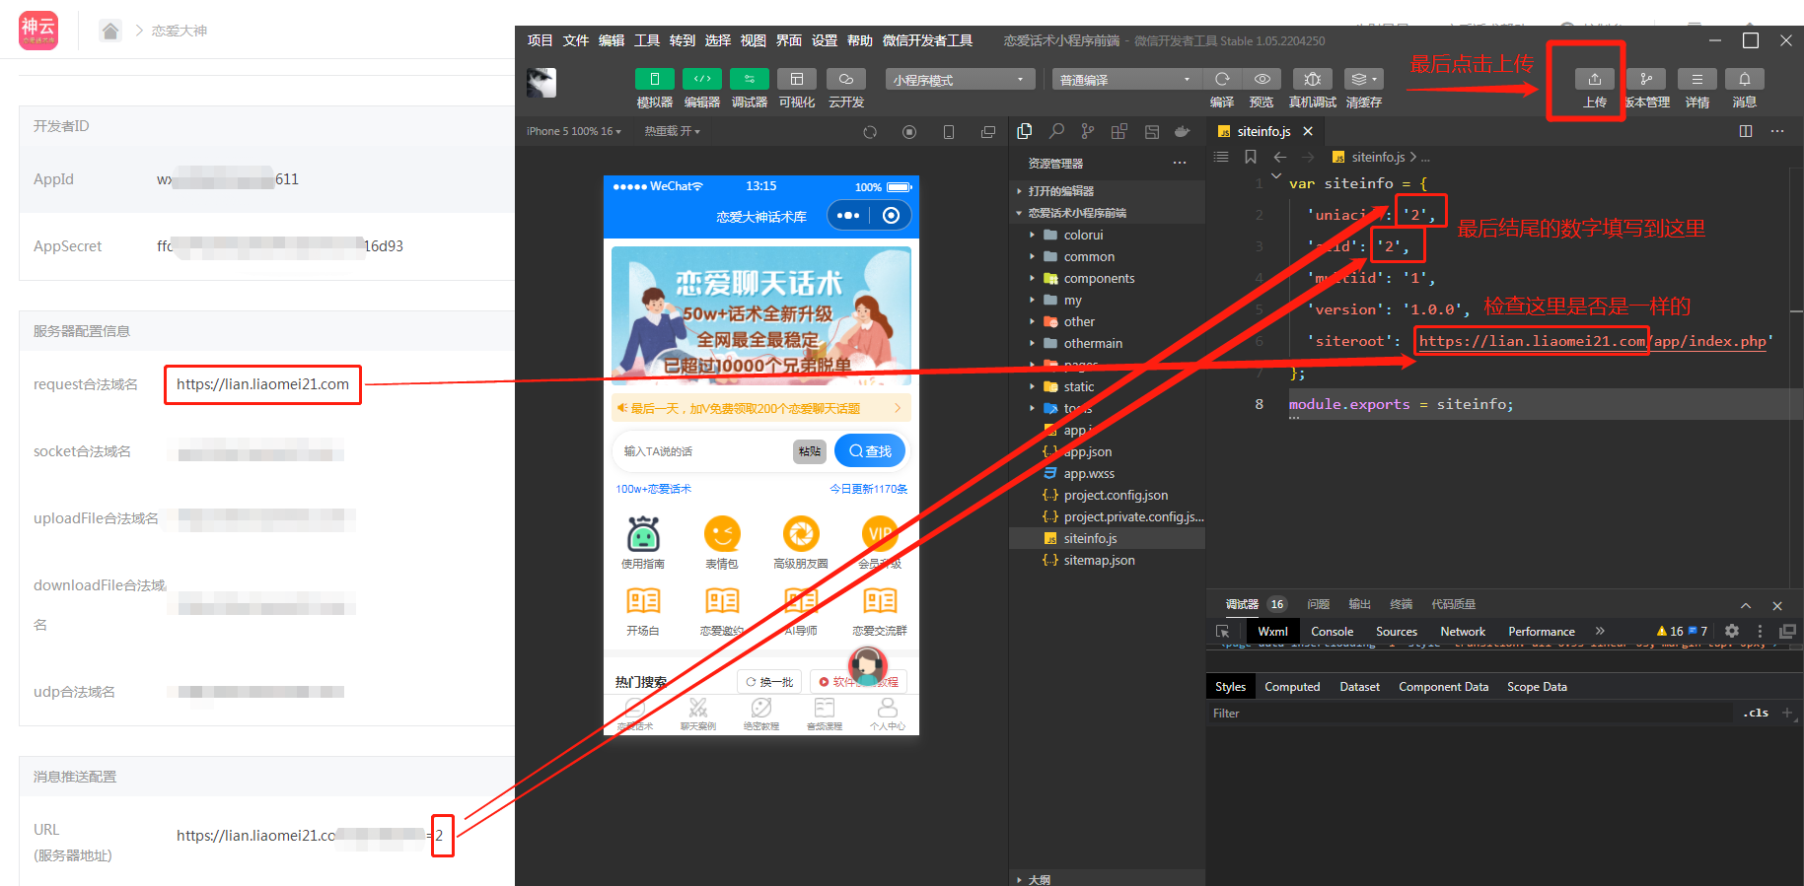Click the simulator phone device icon
This screenshot has height=886, width=1804.
[949, 132]
